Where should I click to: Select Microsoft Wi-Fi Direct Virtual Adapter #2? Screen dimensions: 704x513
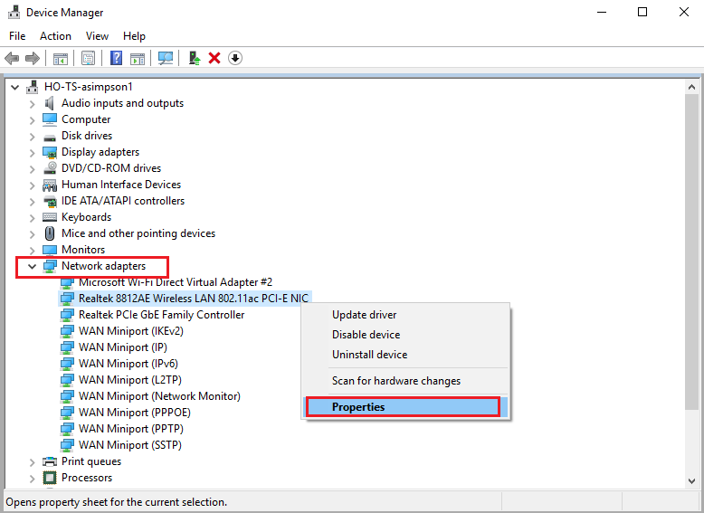[176, 282]
